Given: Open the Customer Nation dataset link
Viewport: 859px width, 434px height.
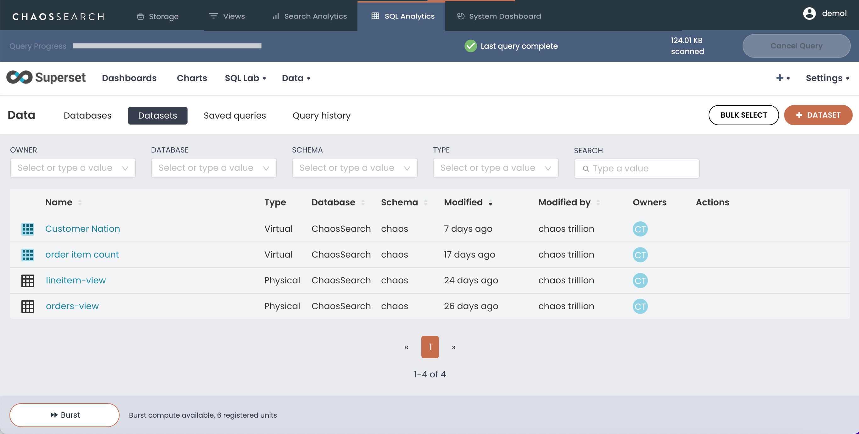Looking at the screenshot, I should 82,229.
